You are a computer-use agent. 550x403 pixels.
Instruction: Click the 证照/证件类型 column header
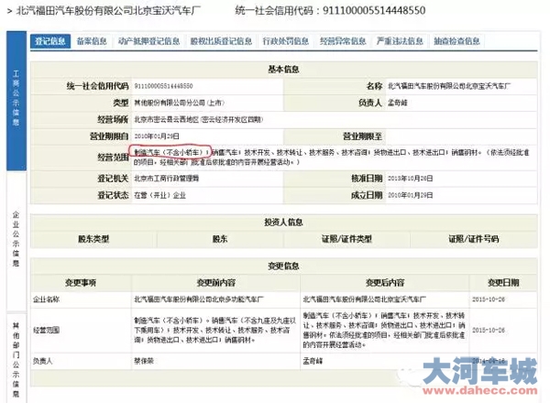346,239
